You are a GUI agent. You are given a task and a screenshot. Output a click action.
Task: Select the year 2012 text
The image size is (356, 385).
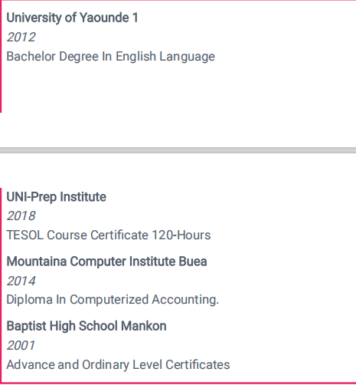click(21, 37)
